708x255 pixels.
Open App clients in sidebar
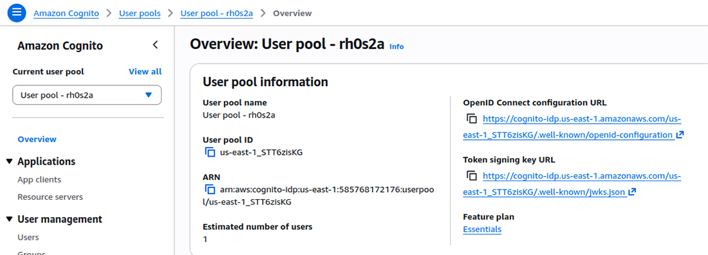click(x=39, y=180)
